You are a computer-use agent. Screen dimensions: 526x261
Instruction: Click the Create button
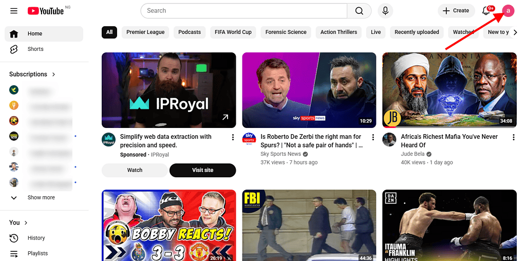[x=456, y=11]
